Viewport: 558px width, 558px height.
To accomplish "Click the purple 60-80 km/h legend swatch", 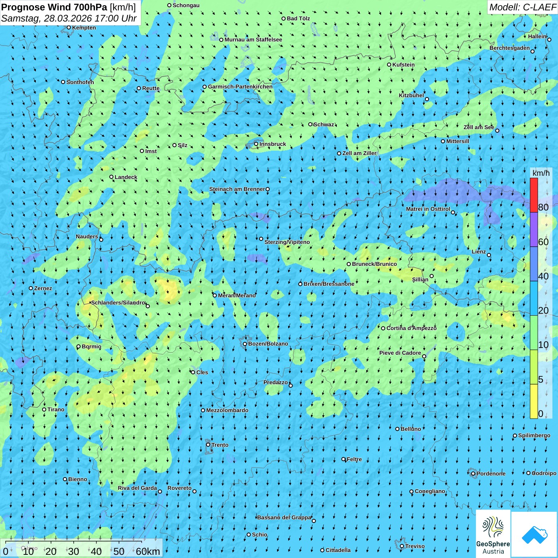I will tap(534, 230).
